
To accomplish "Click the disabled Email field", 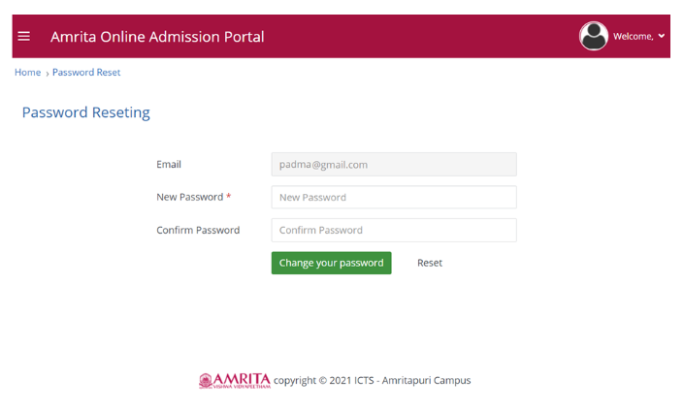I will pyautogui.click(x=393, y=165).
